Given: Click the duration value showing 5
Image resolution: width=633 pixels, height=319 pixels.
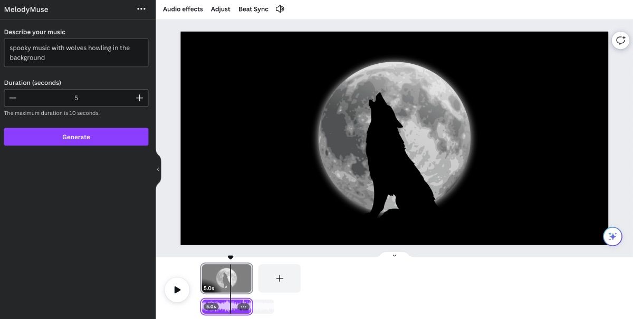Looking at the screenshot, I should [x=76, y=98].
